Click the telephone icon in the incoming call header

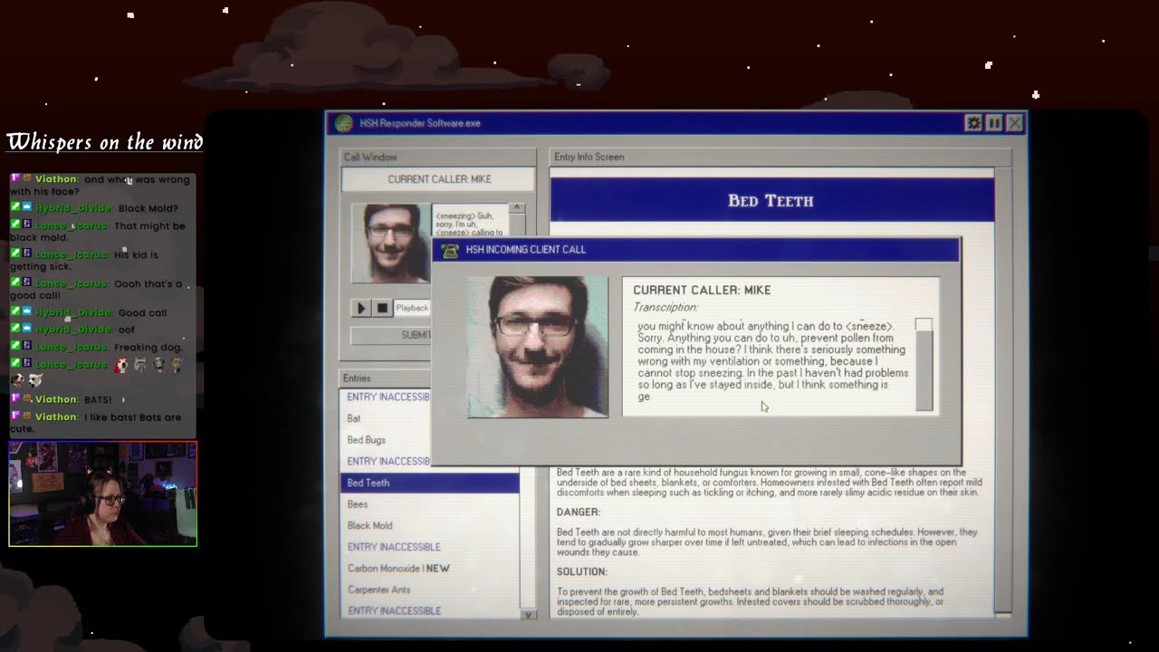pos(450,250)
